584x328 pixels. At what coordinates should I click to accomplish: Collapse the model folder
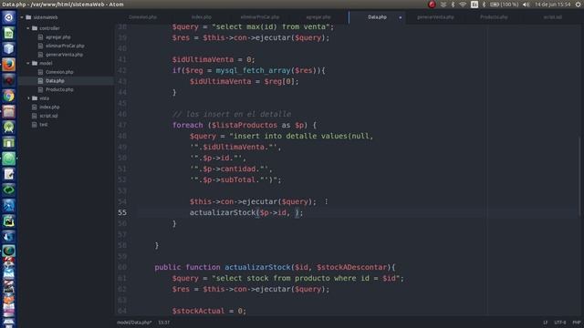click(28, 63)
